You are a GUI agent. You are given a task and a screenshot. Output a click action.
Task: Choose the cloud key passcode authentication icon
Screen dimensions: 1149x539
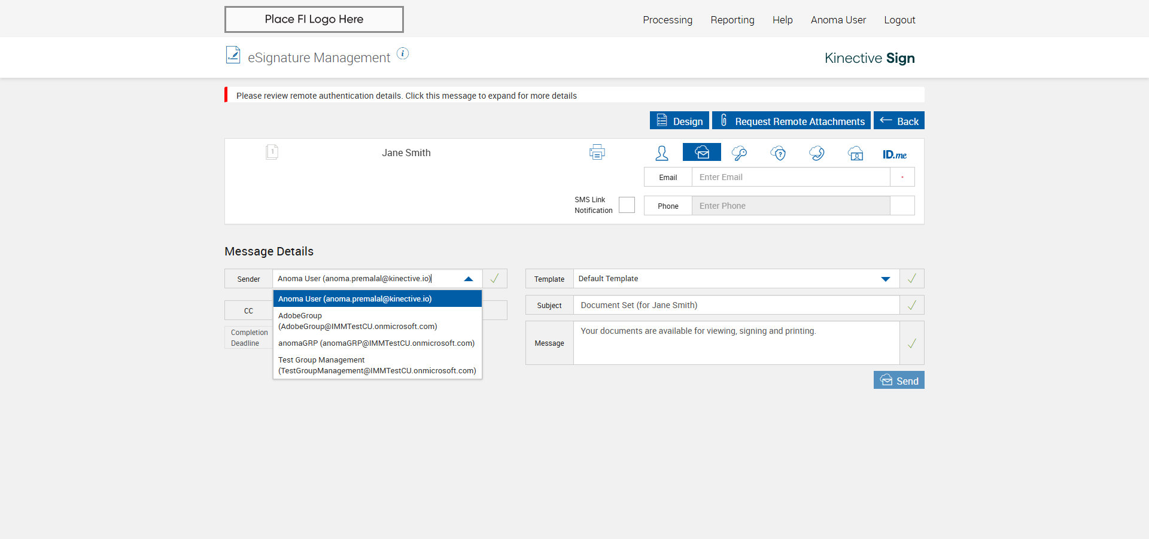pyautogui.click(x=739, y=153)
